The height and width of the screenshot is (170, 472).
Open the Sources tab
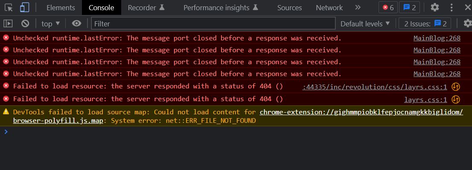[x=290, y=8]
